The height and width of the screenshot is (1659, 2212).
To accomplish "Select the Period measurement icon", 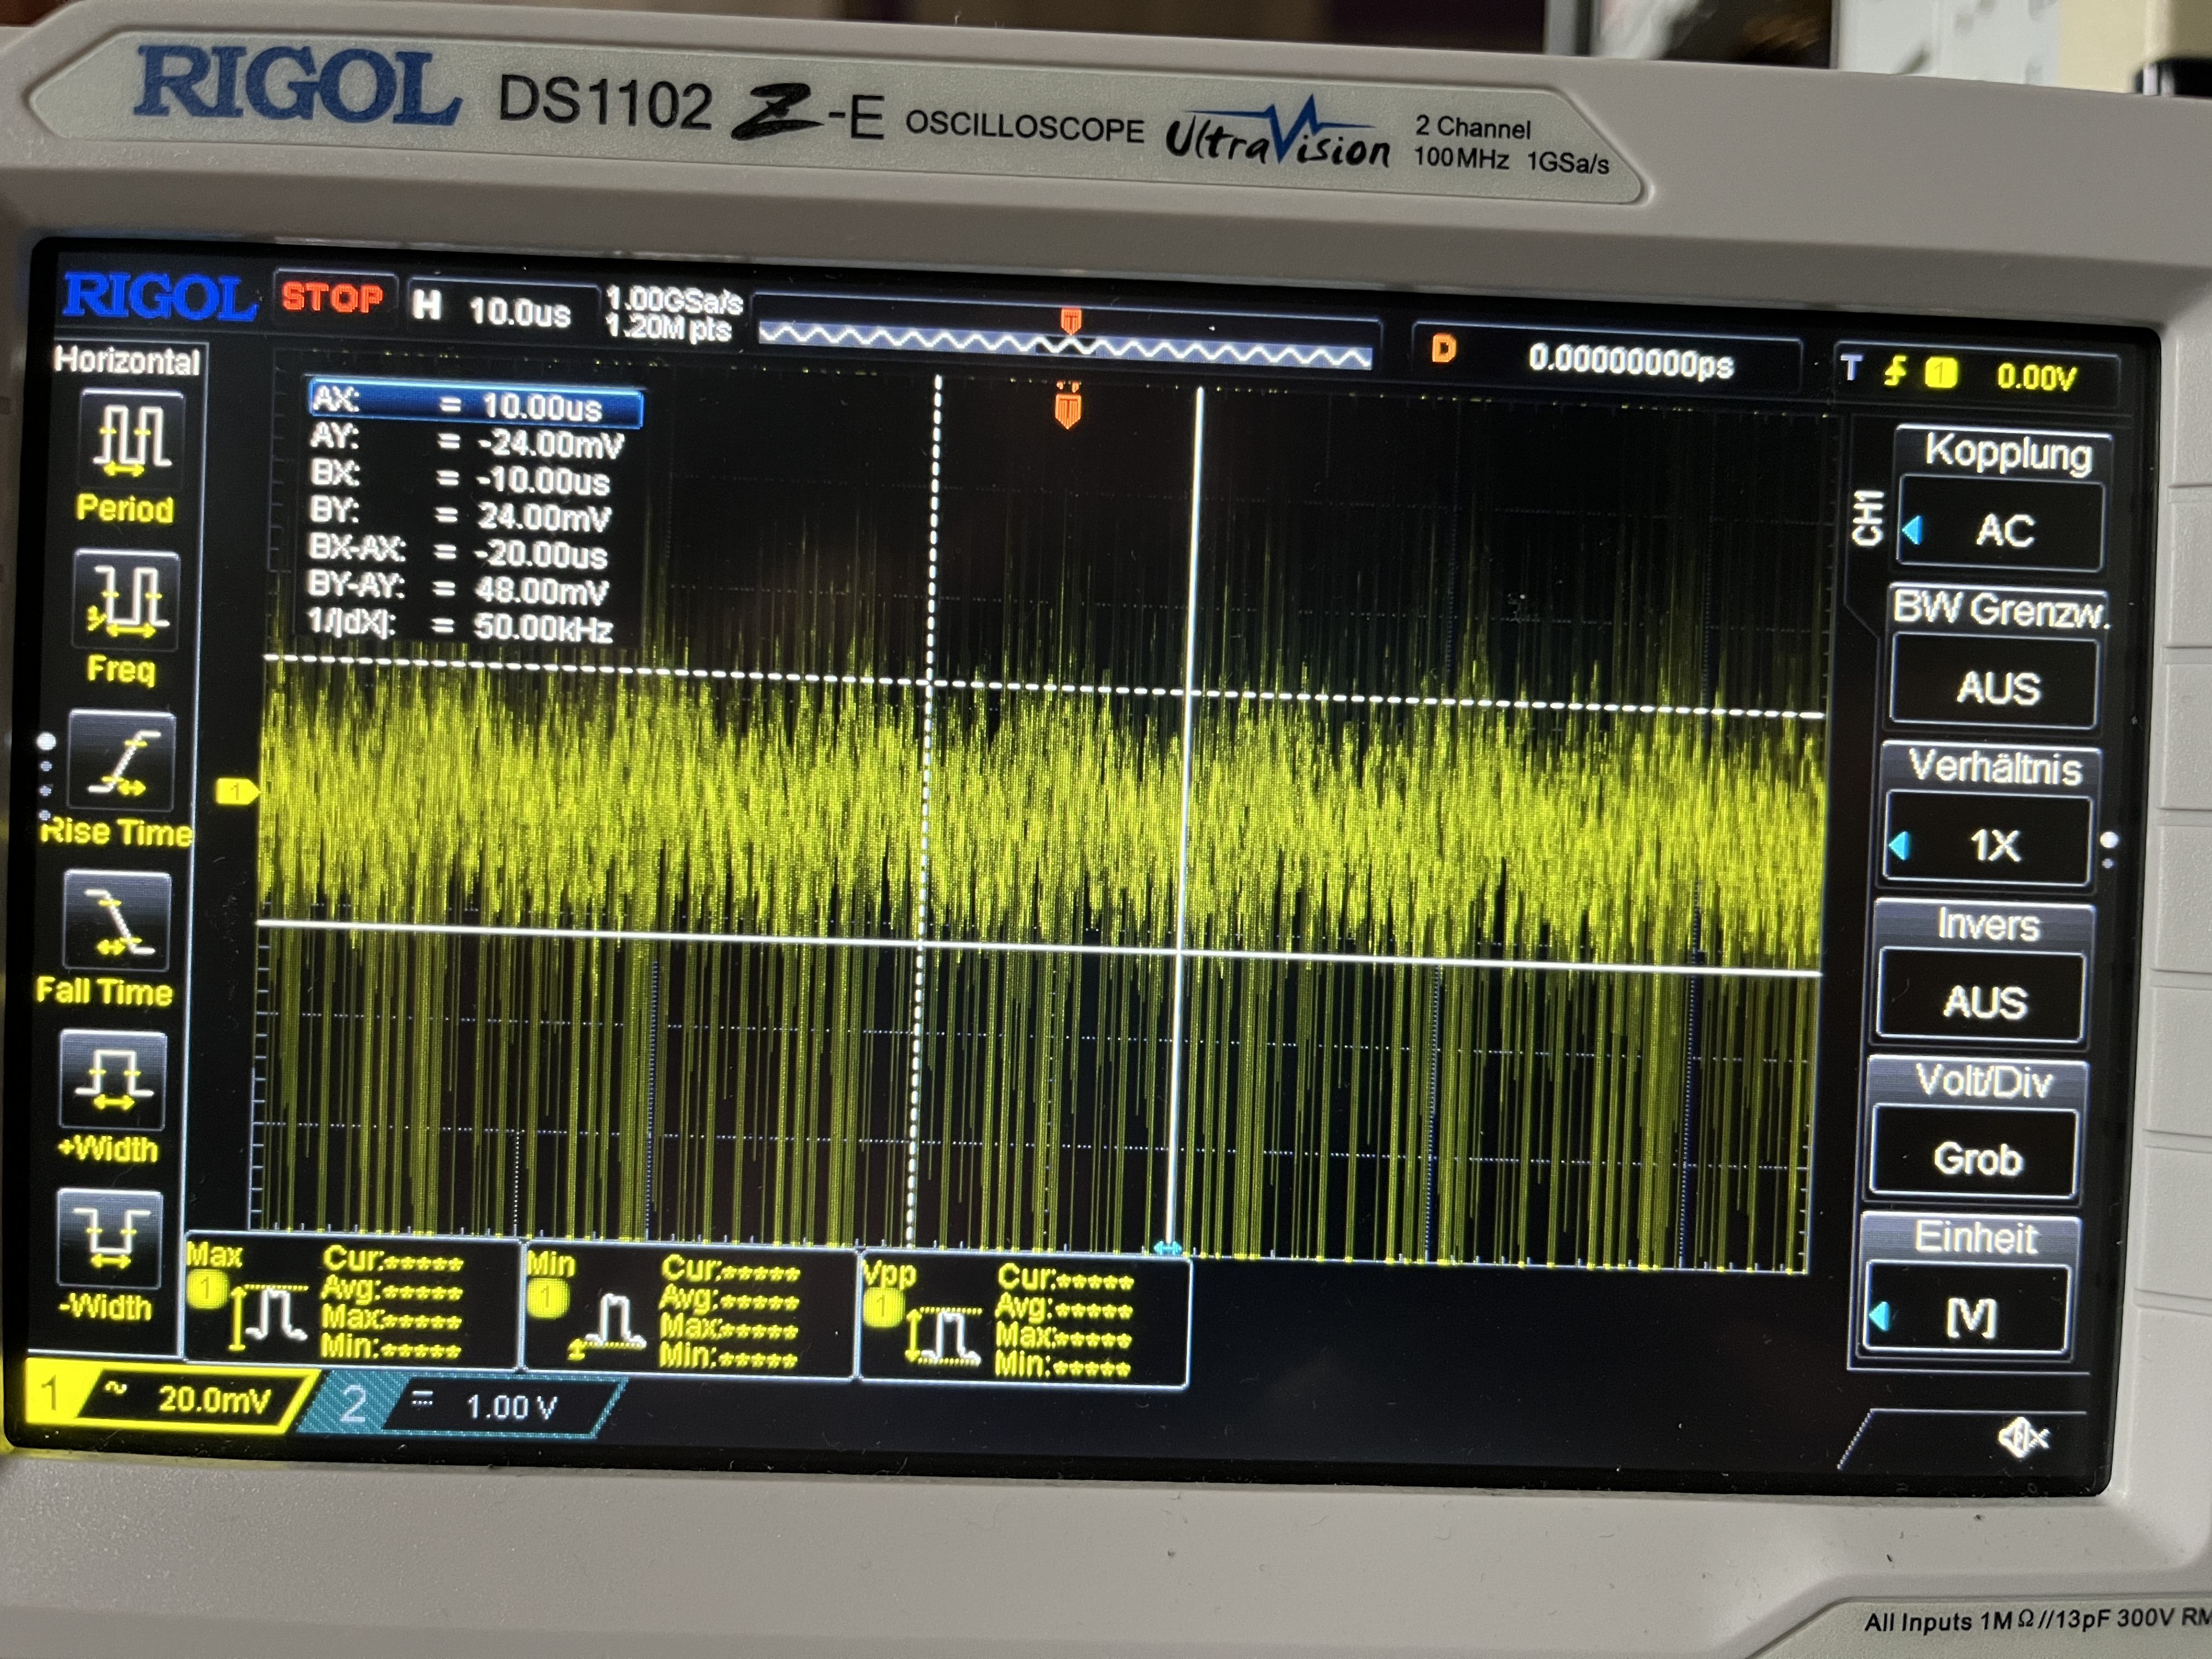I will pyautogui.click(x=133, y=439).
